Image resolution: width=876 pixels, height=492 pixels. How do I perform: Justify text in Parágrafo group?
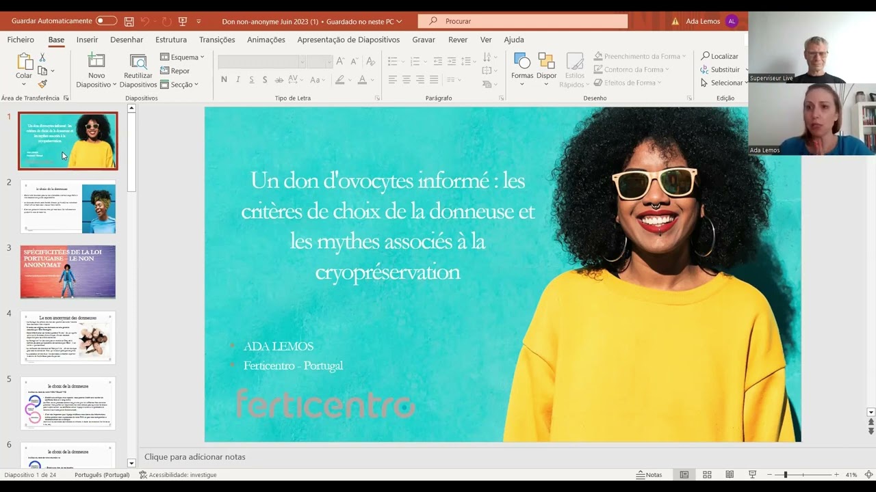pyautogui.click(x=434, y=80)
